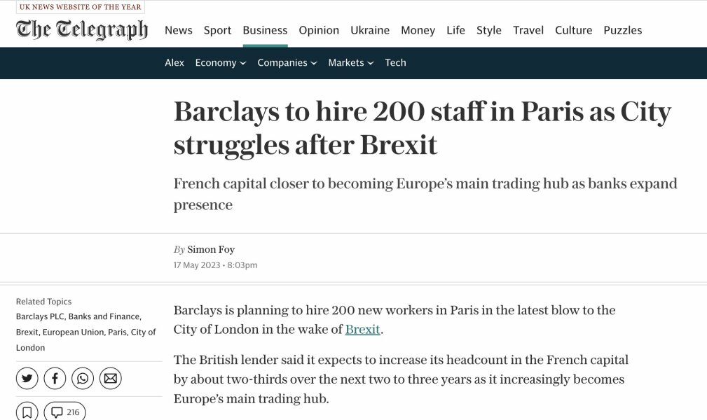Save the article with the bookmark icon
The image size is (707, 420).
27,412
